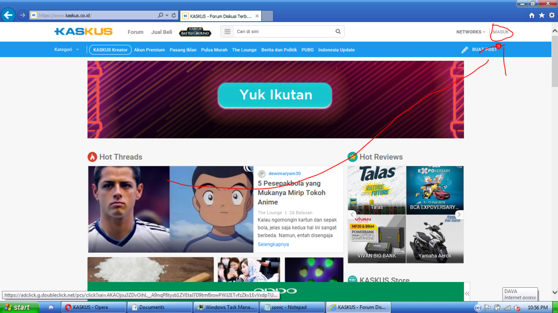Image resolution: width=558 pixels, height=313 pixels.
Task: Switch to sonic - Notepad taskbar item
Action: tap(292, 307)
